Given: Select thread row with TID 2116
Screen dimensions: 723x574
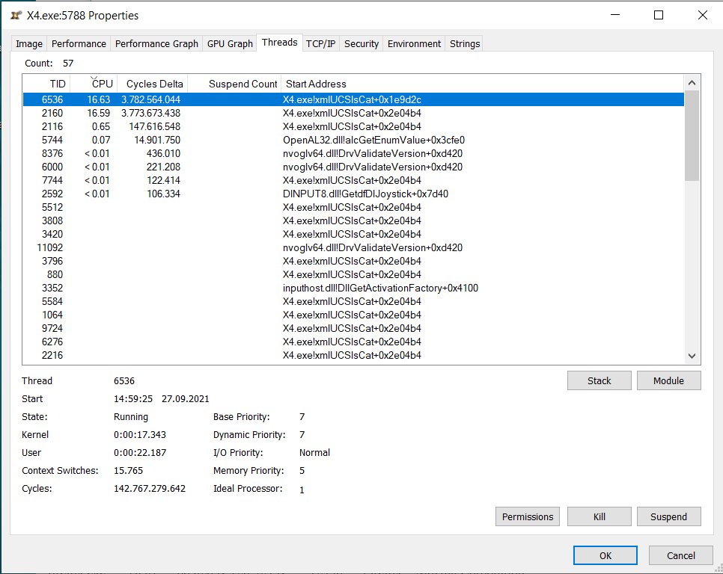Looking at the screenshot, I should pyautogui.click(x=353, y=126).
